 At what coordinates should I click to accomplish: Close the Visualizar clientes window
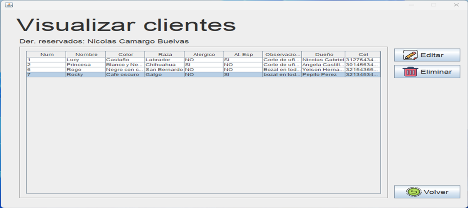[456, 5]
